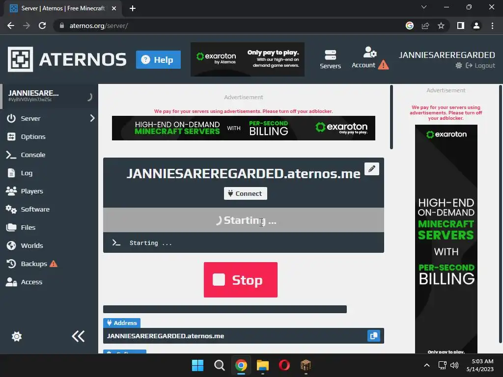
Task: Click the horizontal exaroton billing banner ad
Action: click(244, 128)
